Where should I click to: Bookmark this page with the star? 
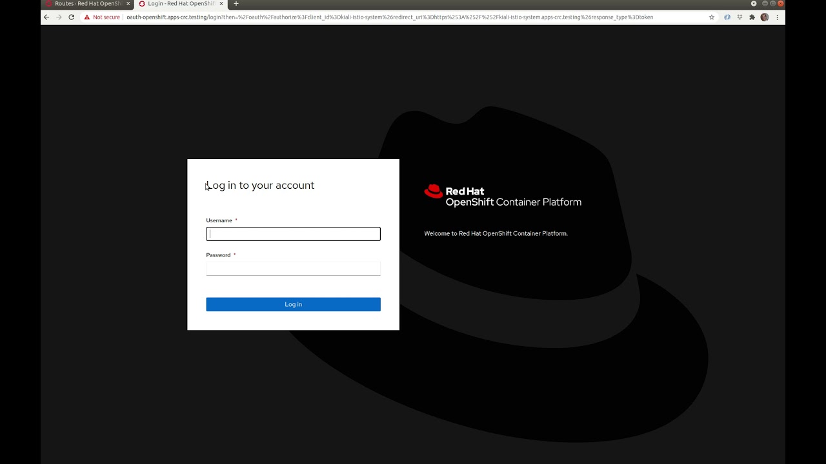click(x=712, y=17)
